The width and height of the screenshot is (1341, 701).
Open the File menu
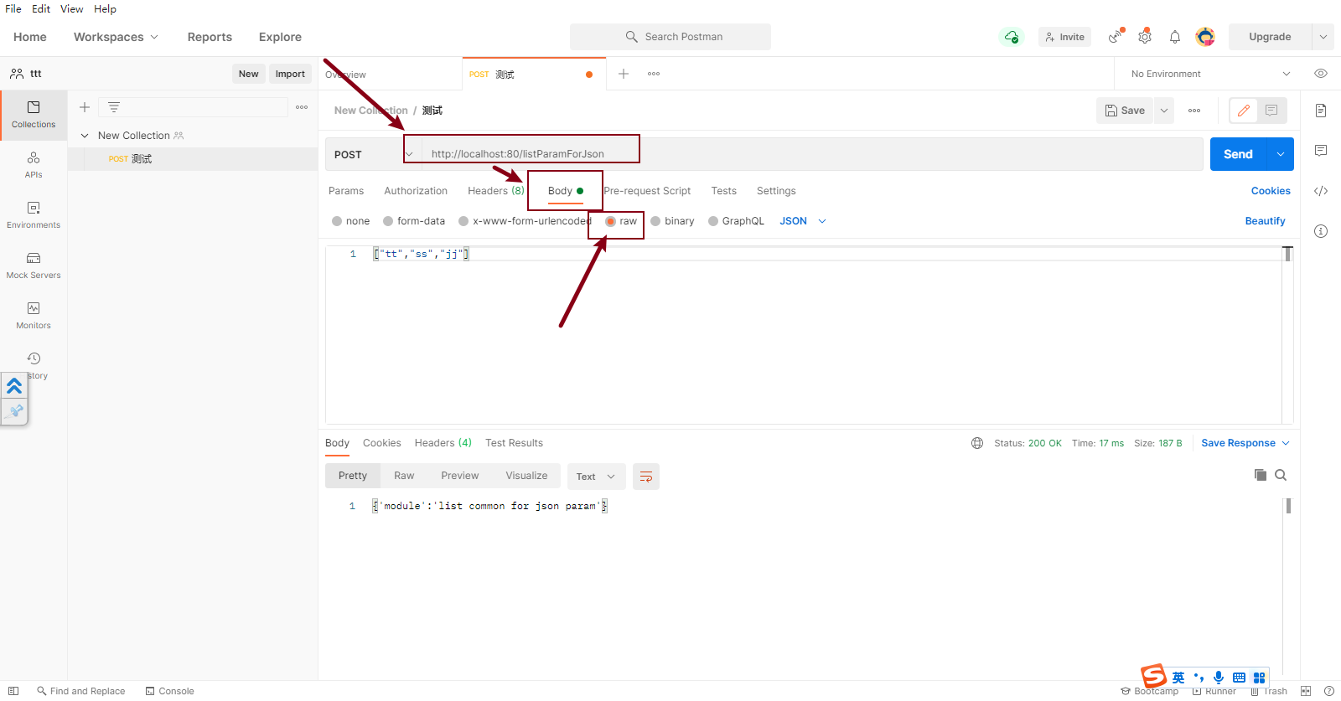tap(13, 8)
